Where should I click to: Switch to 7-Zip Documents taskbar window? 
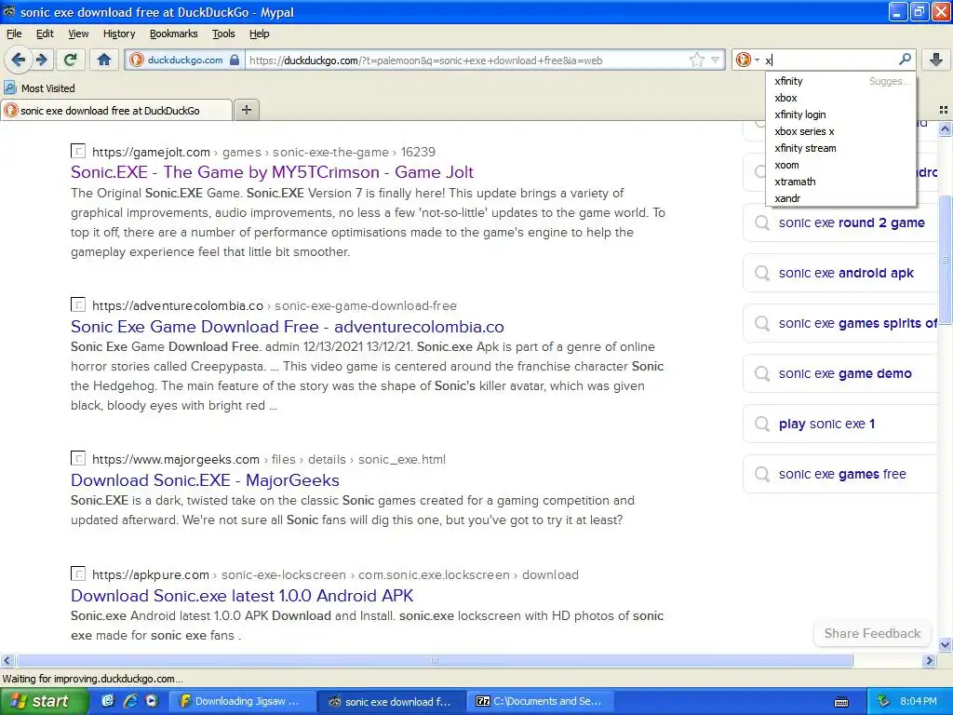[x=542, y=701]
